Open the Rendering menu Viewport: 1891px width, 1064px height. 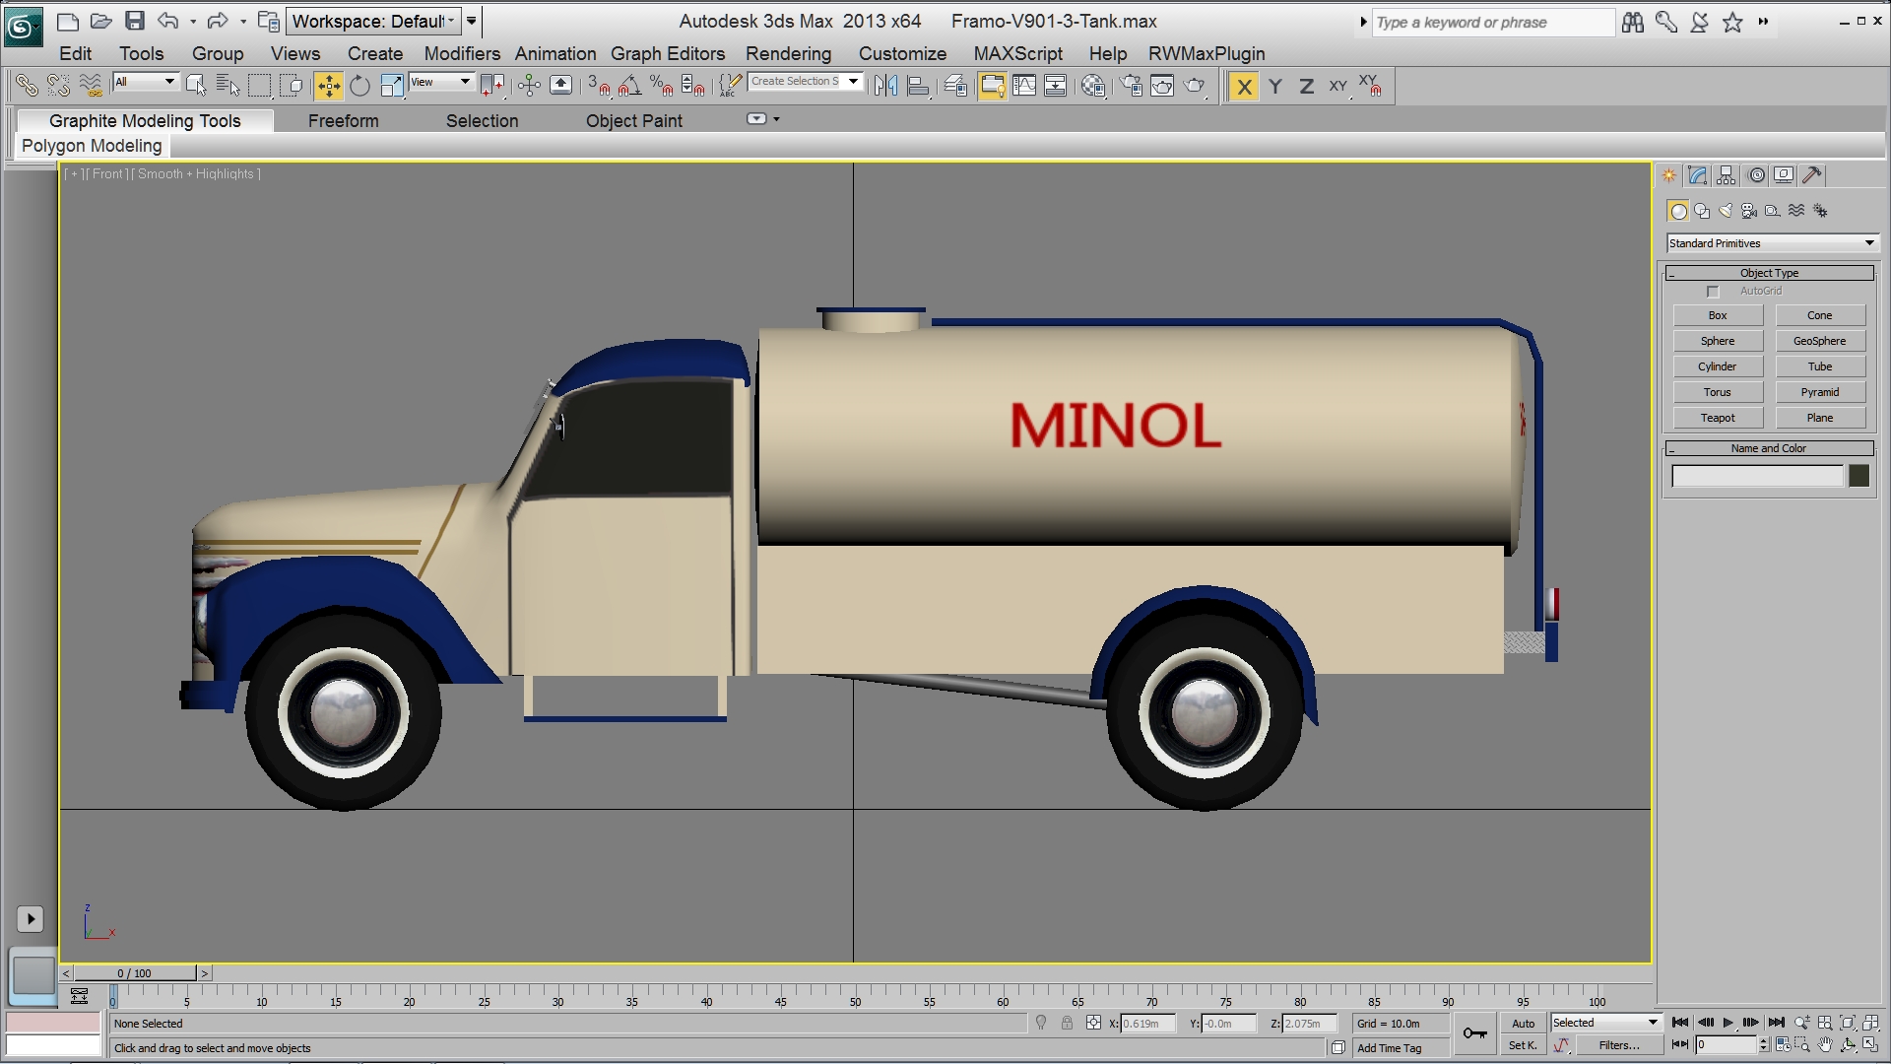(x=788, y=54)
